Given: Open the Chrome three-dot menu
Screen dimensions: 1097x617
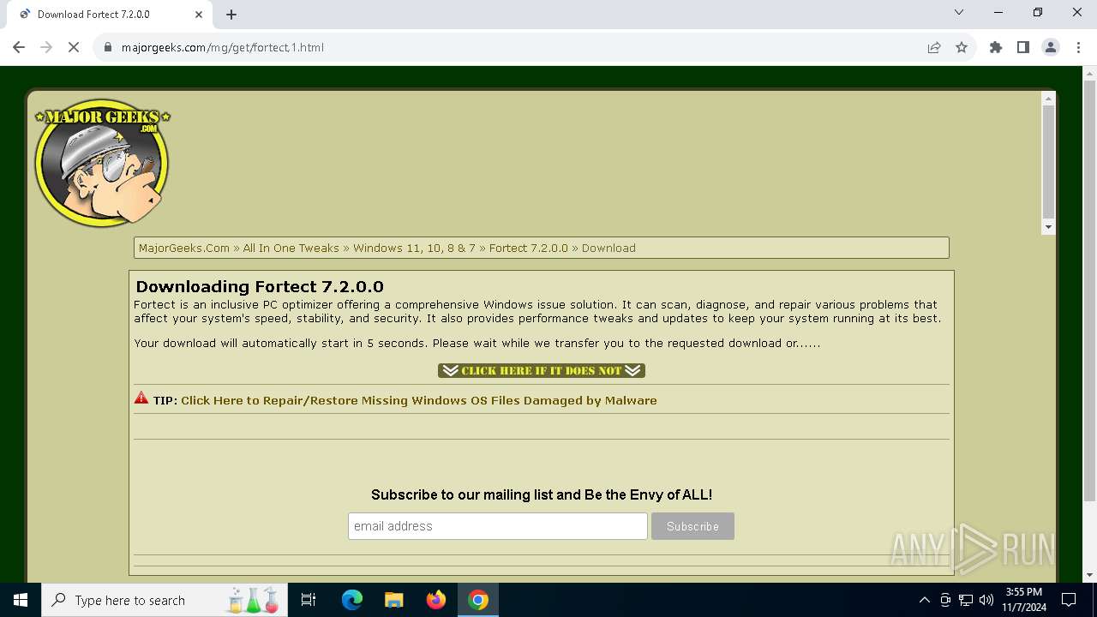Looking at the screenshot, I should click(1077, 47).
